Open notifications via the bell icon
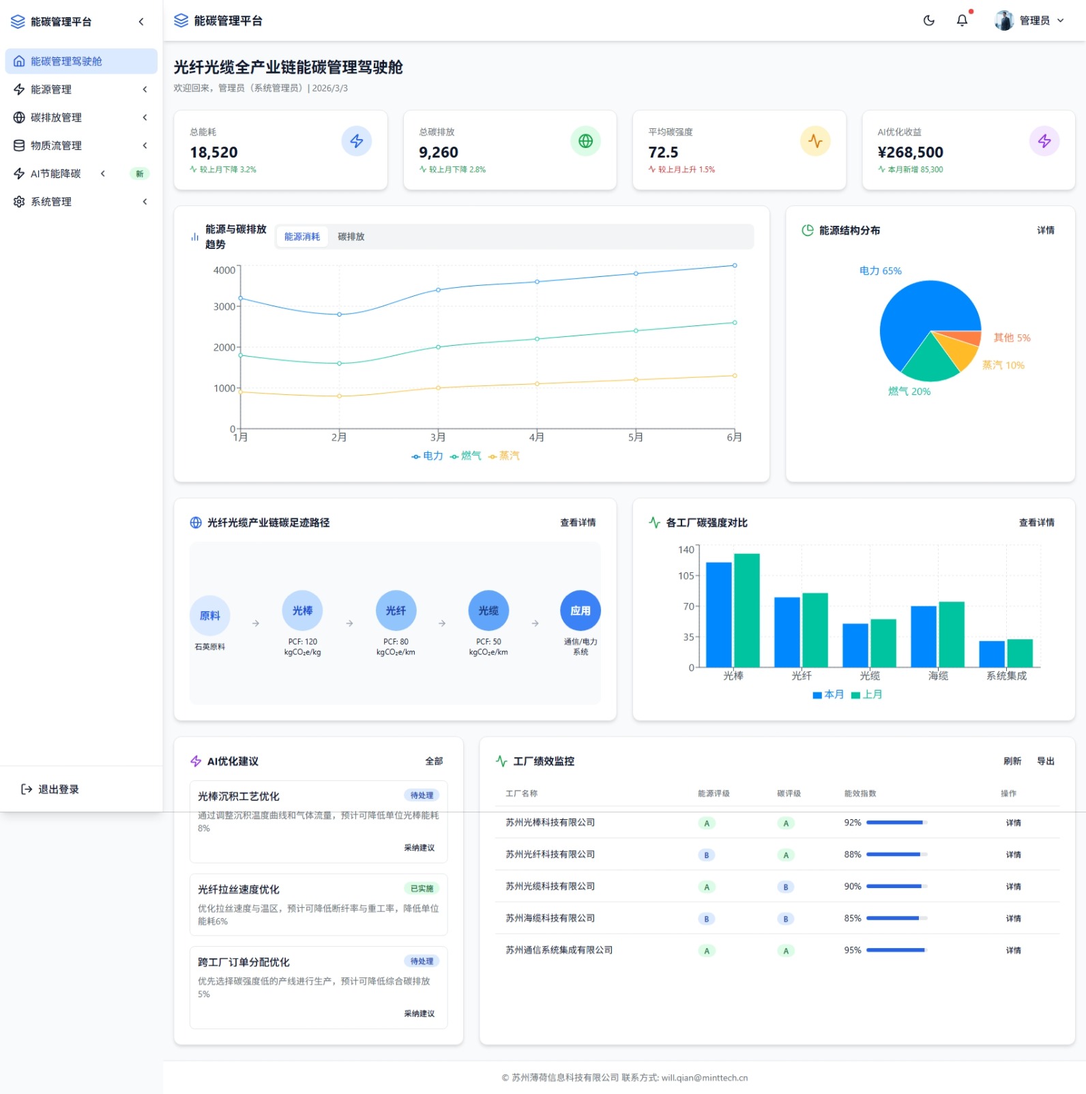This screenshot has height=1094, width=1086. click(x=962, y=20)
